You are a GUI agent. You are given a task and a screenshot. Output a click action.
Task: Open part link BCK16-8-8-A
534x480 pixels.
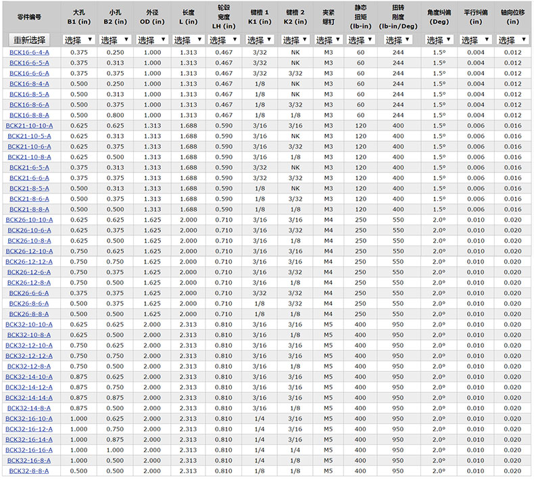(x=29, y=115)
